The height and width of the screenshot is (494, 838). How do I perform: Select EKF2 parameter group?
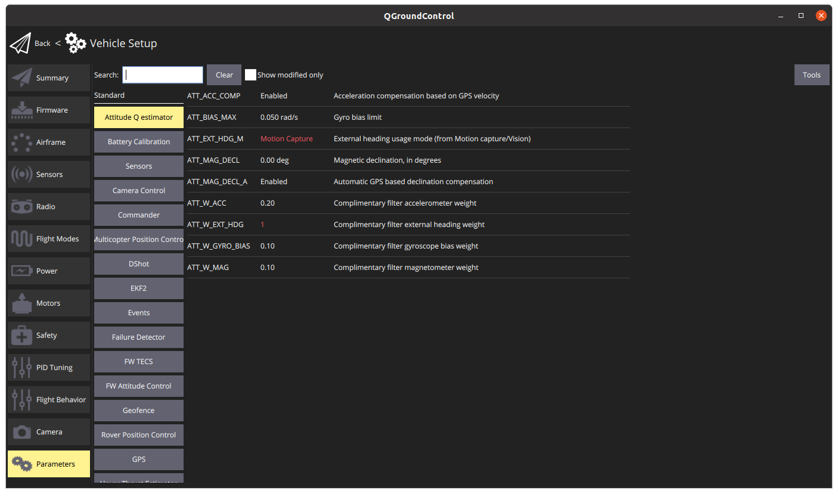(x=139, y=288)
